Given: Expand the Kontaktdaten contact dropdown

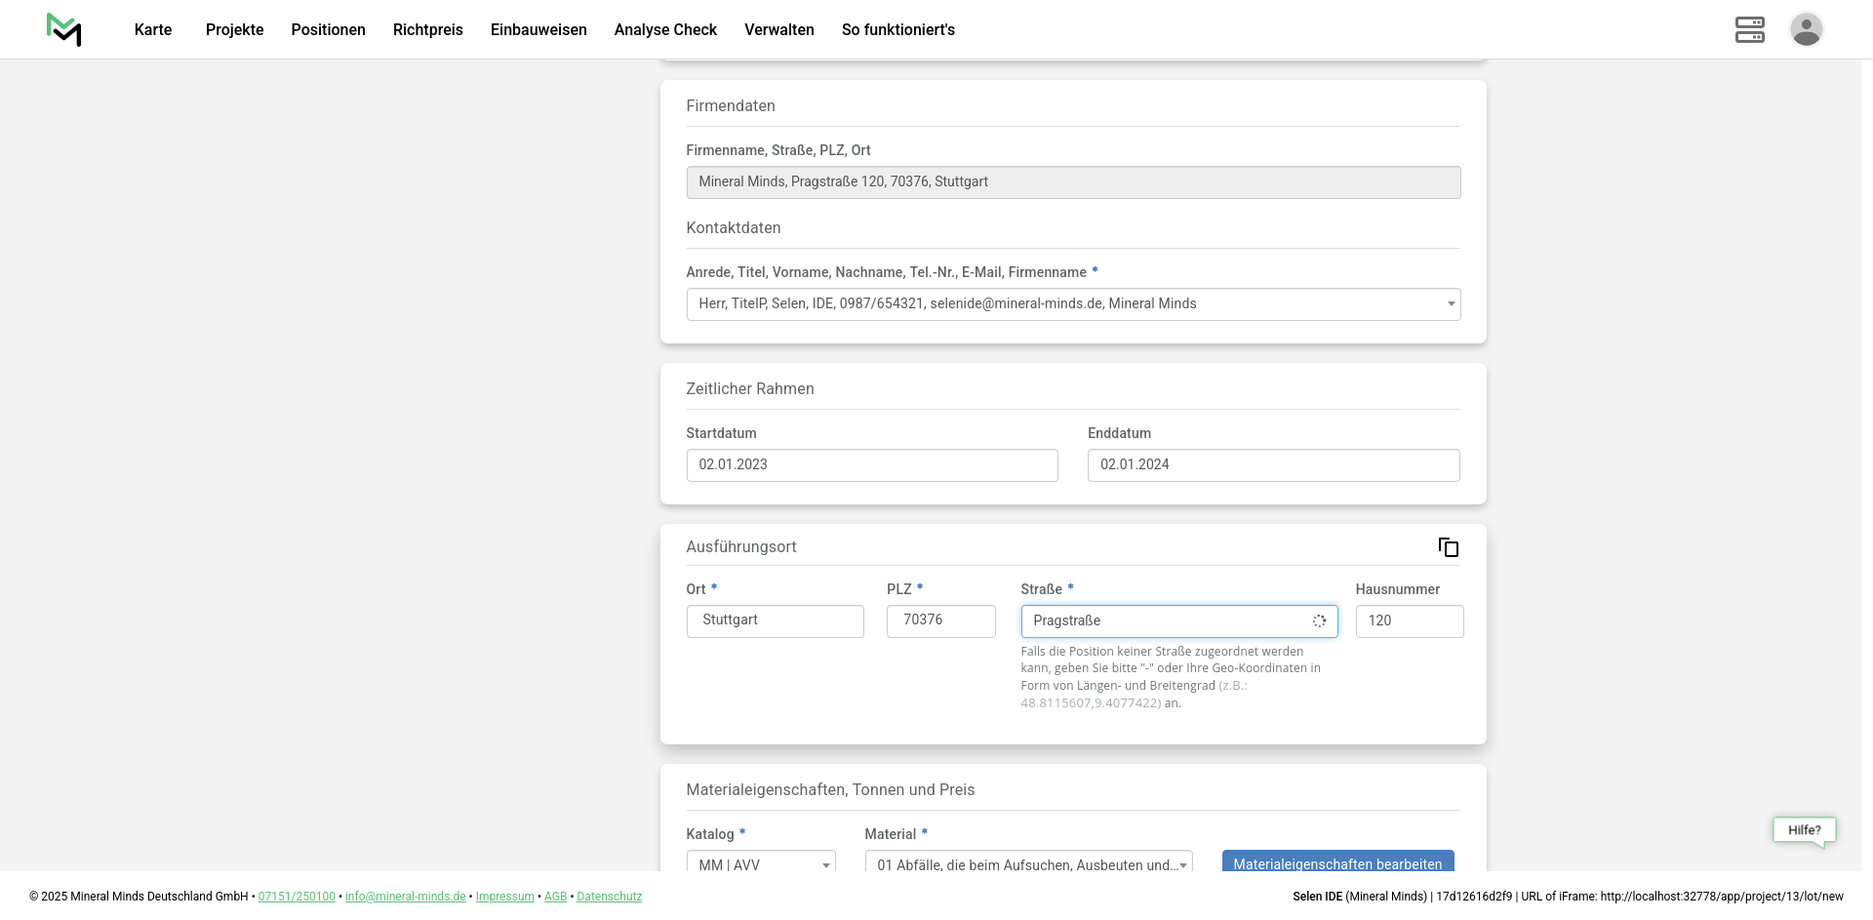Looking at the screenshot, I should pyautogui.click(x=1072, y=304).
